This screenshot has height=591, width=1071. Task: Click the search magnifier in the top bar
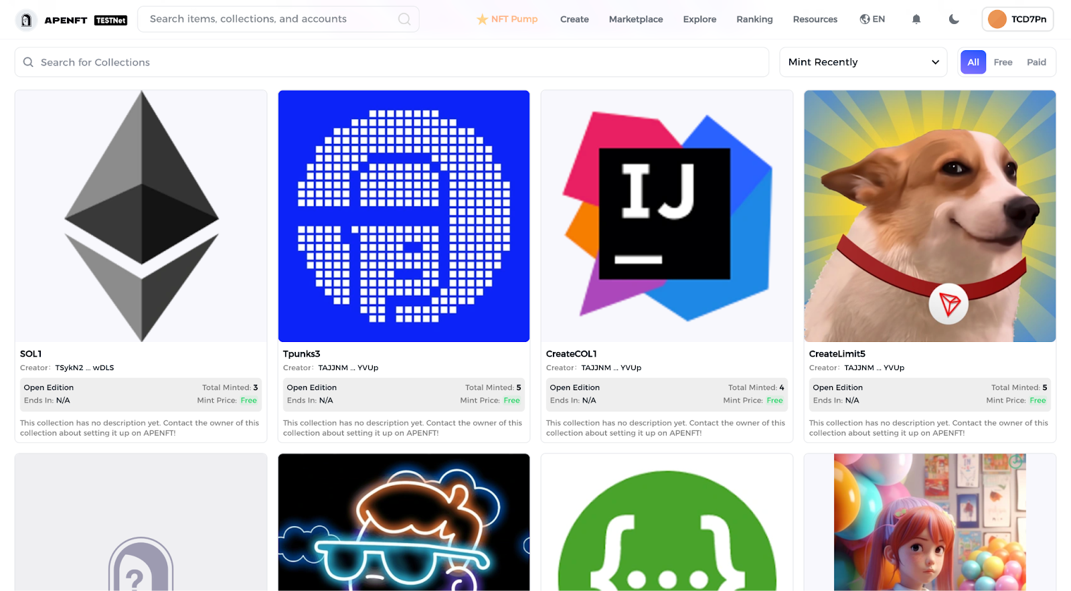pos(404,19)
